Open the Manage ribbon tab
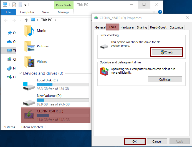The width and height of the screenshot is (192, 147). click(64, 12)
